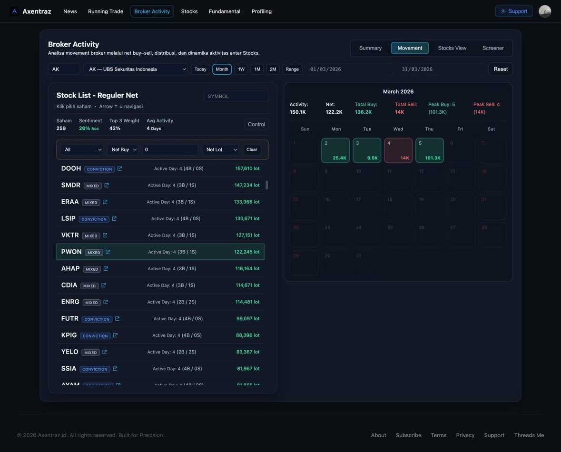Open the user profile avatar

[x=544, y=11]
